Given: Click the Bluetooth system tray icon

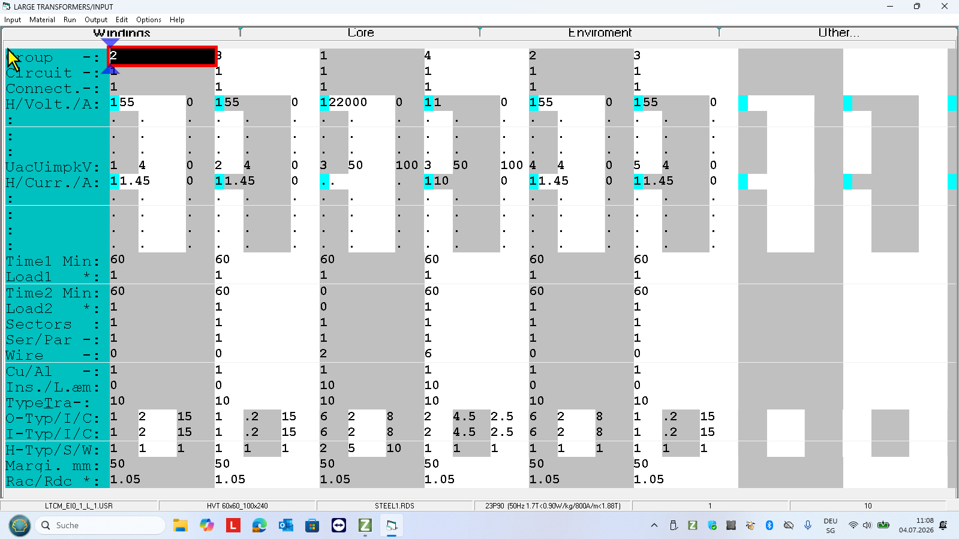Looking at the screenshot, I should pyautogui.click(x=769, y=525).
